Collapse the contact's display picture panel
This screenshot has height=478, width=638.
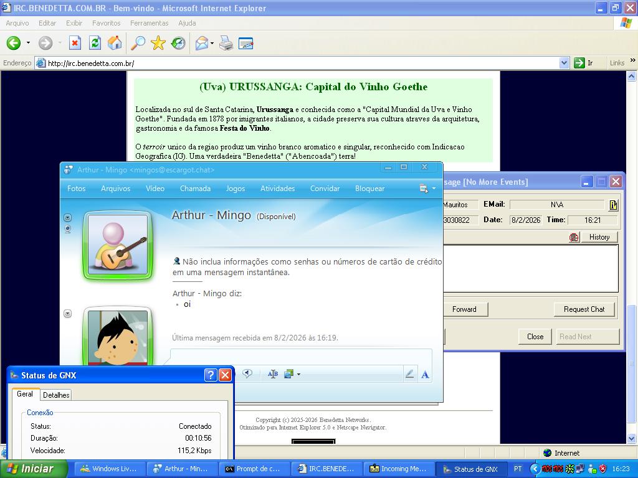click(x=68, y=217)
